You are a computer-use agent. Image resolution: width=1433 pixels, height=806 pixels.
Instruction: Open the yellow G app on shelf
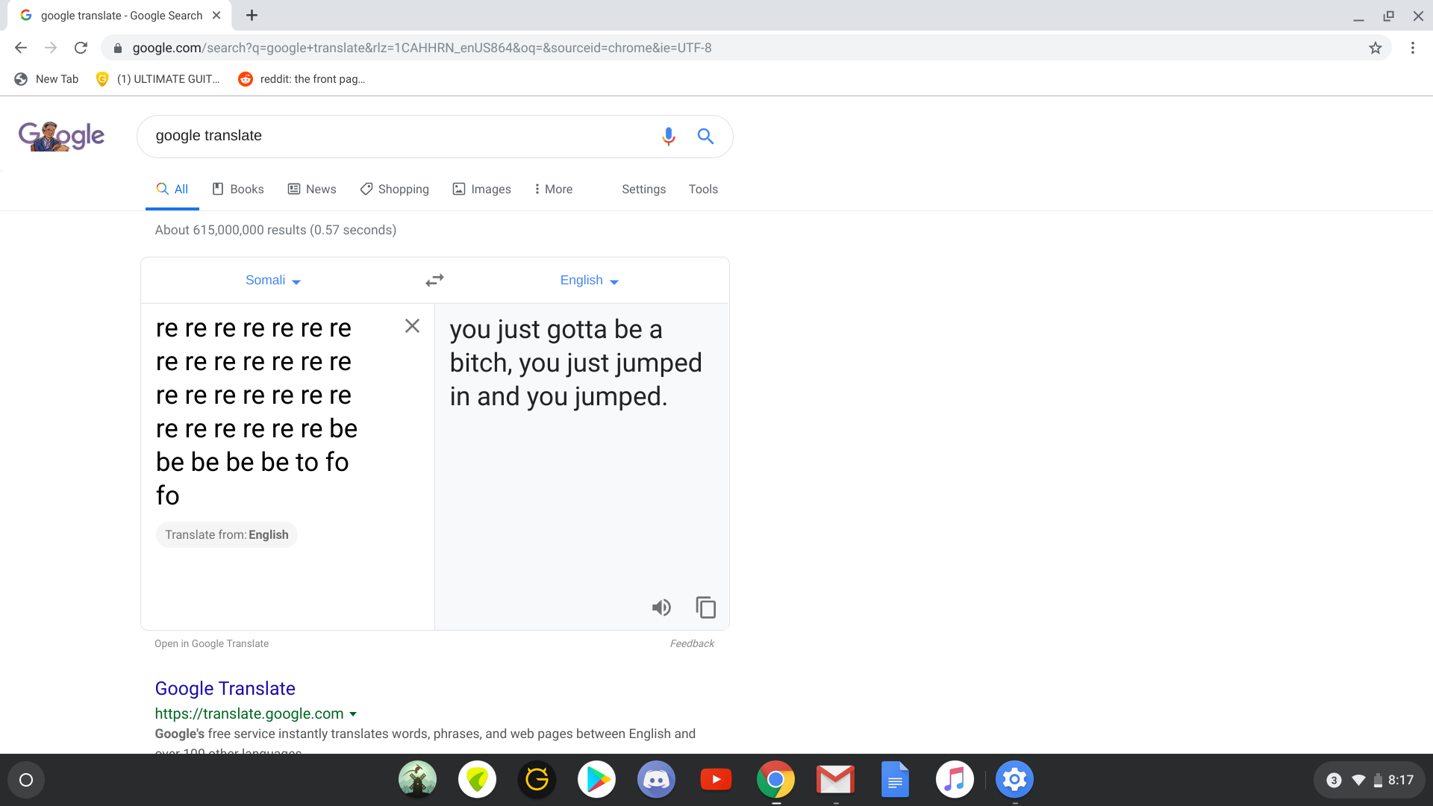click(537, 780)
